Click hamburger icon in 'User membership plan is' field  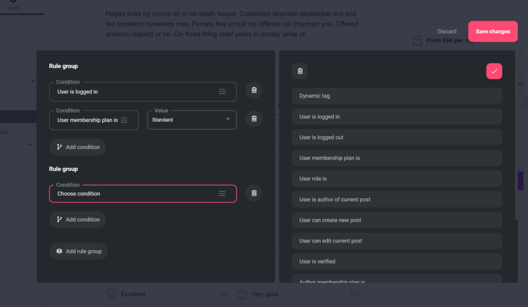click(x=124, y=120)
